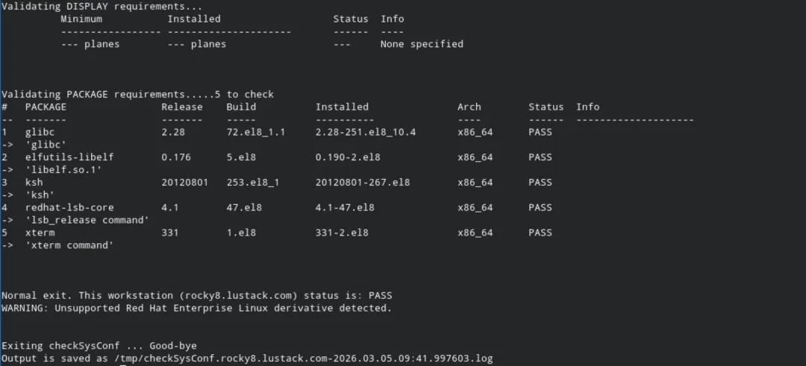Click the "Exiting checkSysConf ... Good-bye" line
Viewport: 806px width, 366px height.
coord(99,346)
